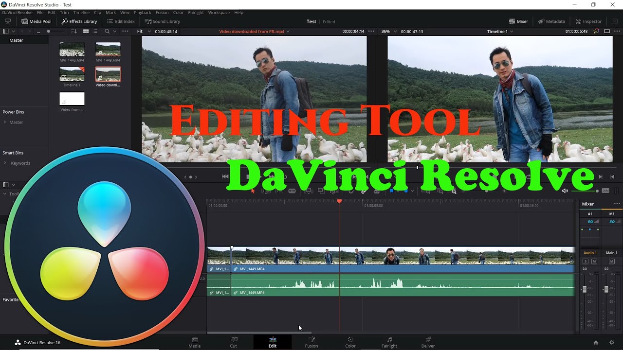Toggle the Metadata panel

(551, 21)
